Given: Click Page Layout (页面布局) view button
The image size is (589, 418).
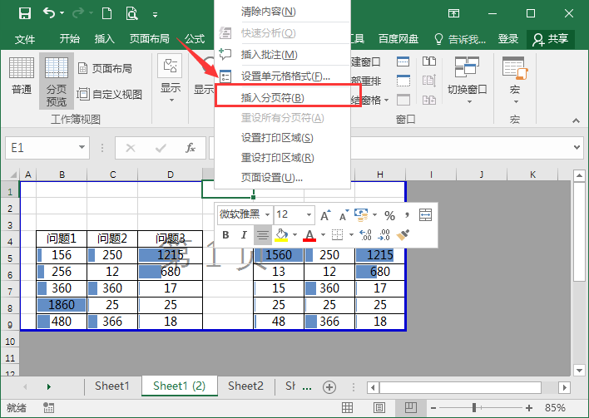Looking at the screenshot, I should (x=105, y=69).
